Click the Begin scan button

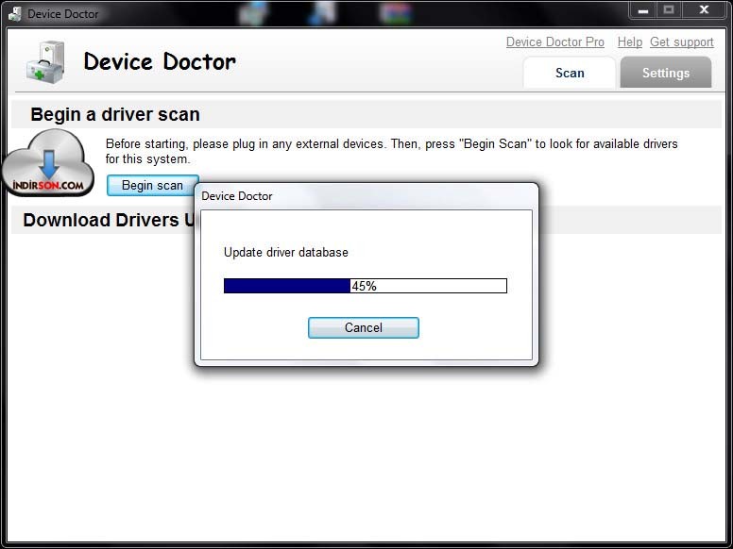(x=152, y=185)
